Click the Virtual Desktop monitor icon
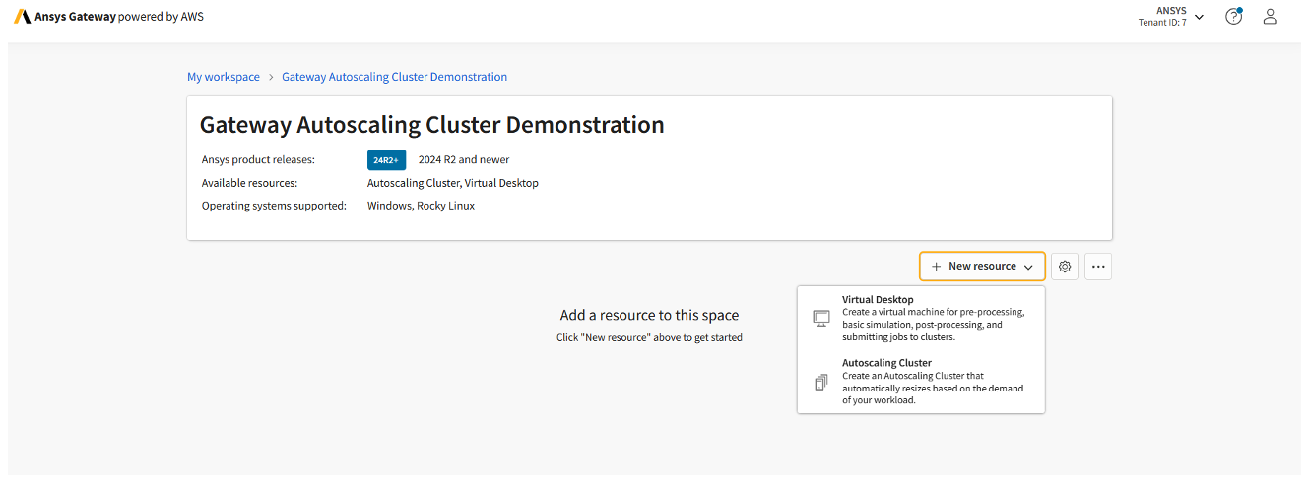Screen dimensions: 1308x481 pyautogui.click(x=820, y=318)
